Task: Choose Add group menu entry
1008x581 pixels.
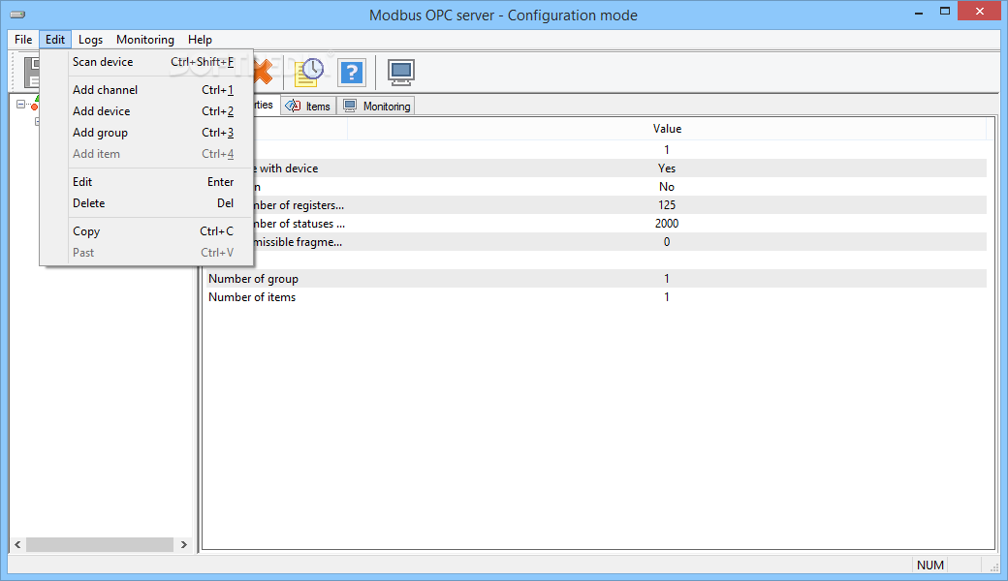Action: click(146, 133)
